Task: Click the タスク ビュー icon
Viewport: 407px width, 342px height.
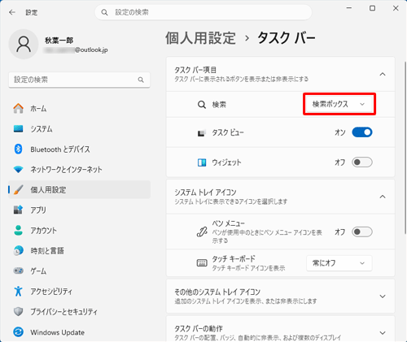Action: (x=201, y=133)
